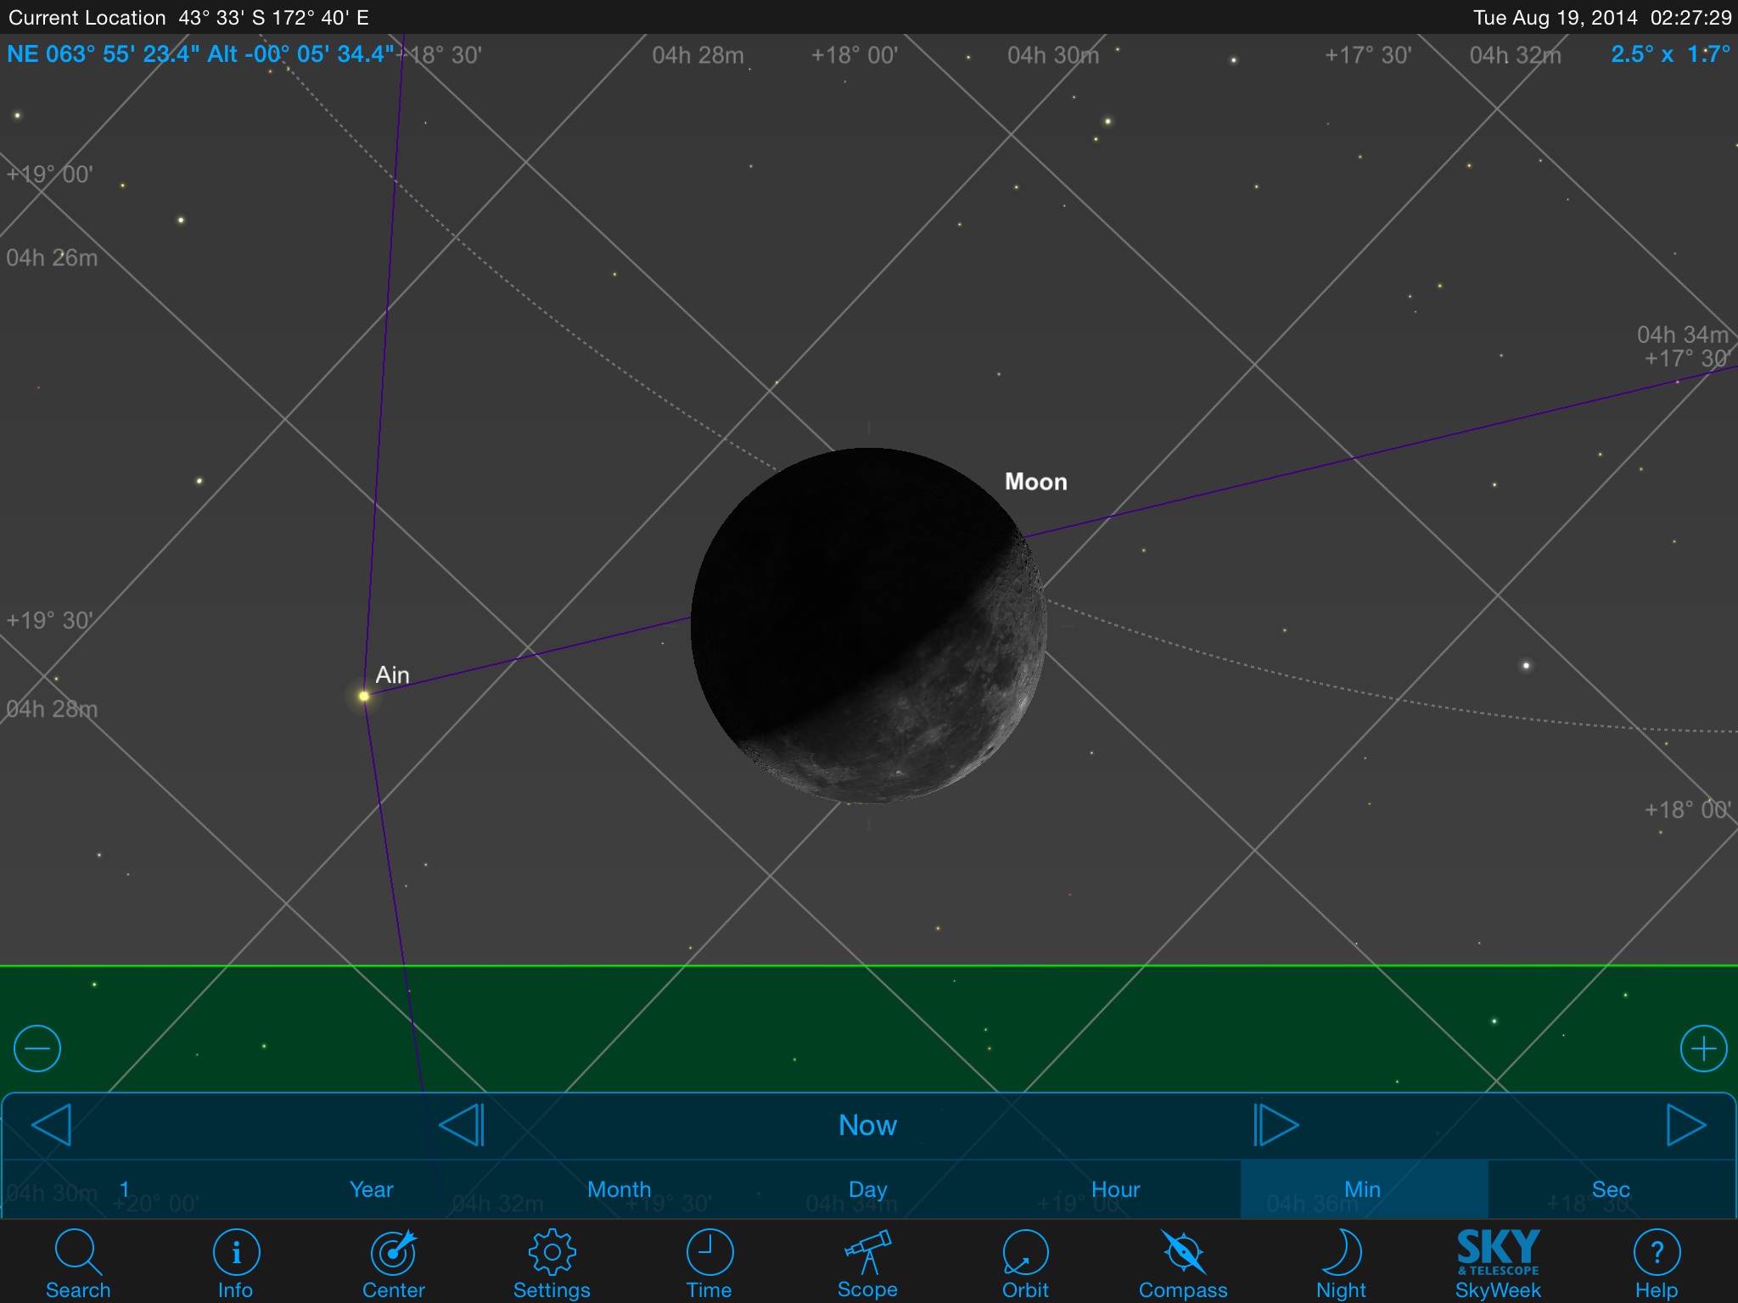Open the Help section

point(1657,1263)
